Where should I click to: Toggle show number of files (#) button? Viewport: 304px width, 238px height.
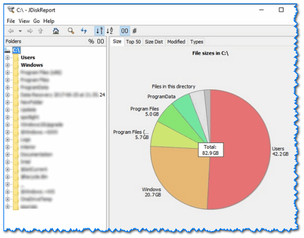tap(135, 31)
